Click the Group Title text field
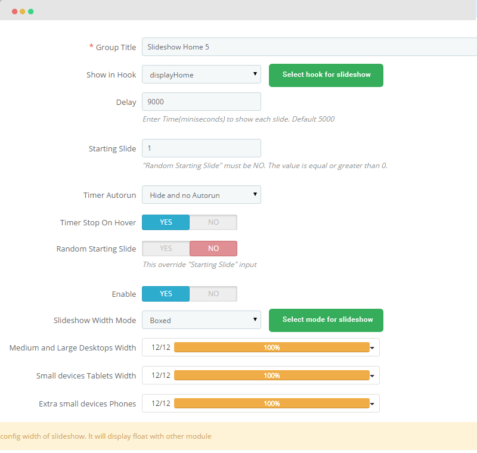Viewport: 477px width, 453px height. 309,47
